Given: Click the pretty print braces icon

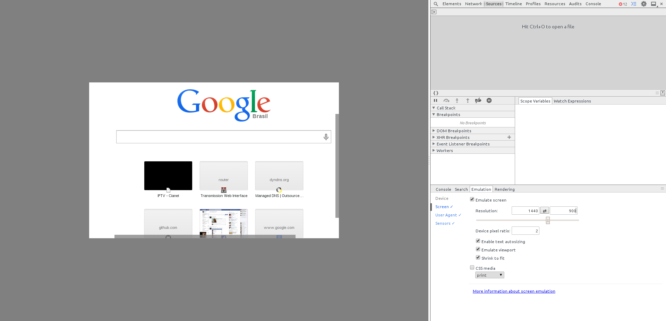Looking at the screenshot, I should pyautogui.click(x=436, y=93).
